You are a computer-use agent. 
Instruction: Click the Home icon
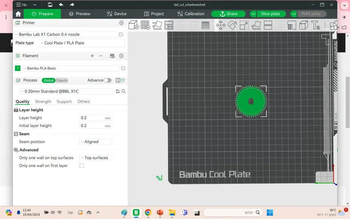click(x=18, y=14)
